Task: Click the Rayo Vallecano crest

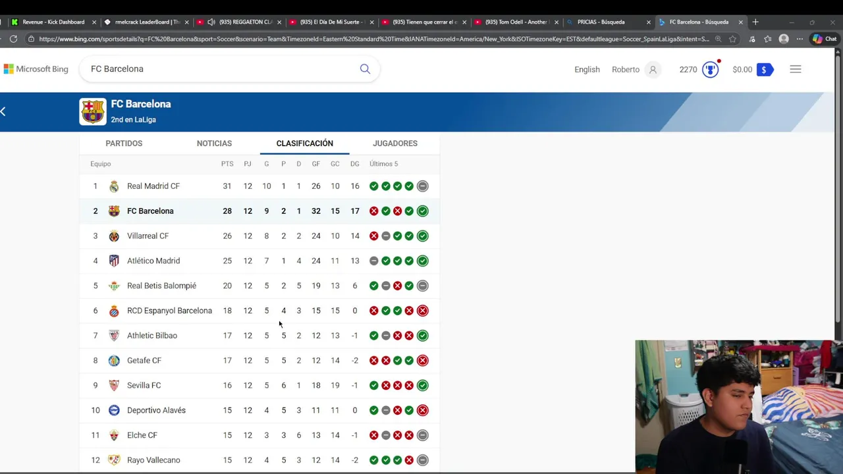Action: coord(114,460)
